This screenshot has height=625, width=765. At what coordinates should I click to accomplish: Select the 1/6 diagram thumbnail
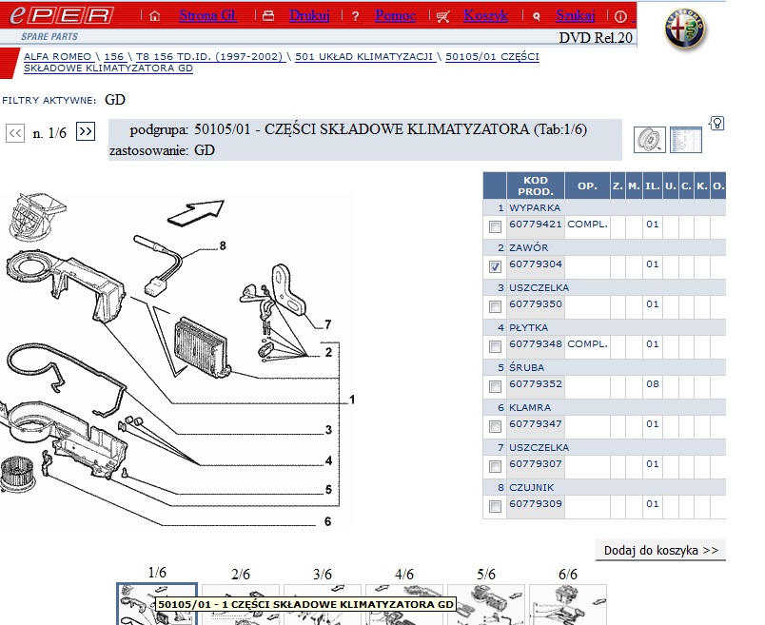(157, 603)
